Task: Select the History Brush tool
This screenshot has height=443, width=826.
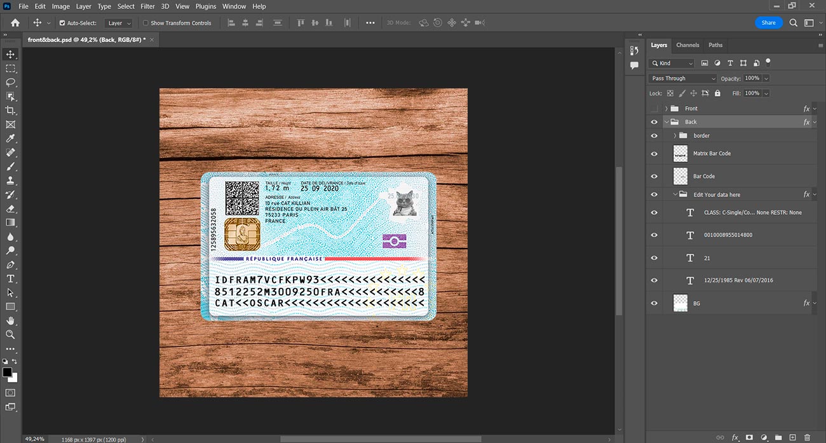Action: click(10, 194)
